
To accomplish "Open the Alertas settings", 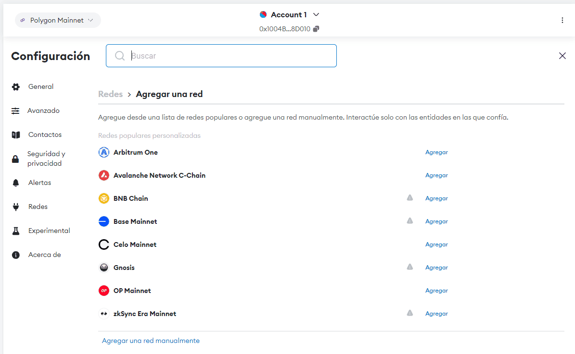I will 39,183.
